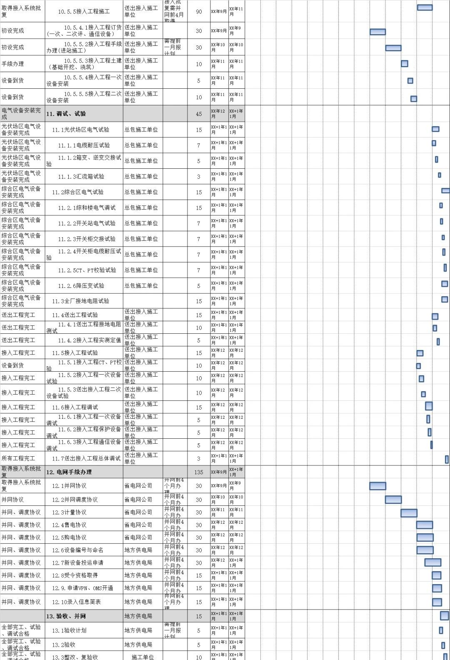Select the Gantt bar in 11.6接入工程调试 row
450x660 pixels.
[429, 406]
